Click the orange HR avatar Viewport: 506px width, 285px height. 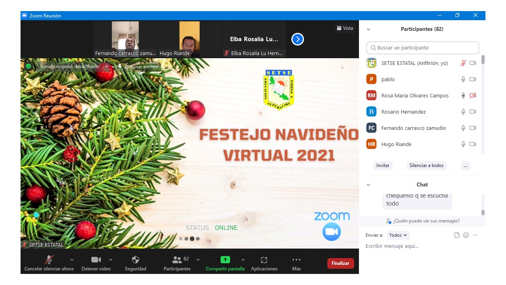[x=371, y=144]
